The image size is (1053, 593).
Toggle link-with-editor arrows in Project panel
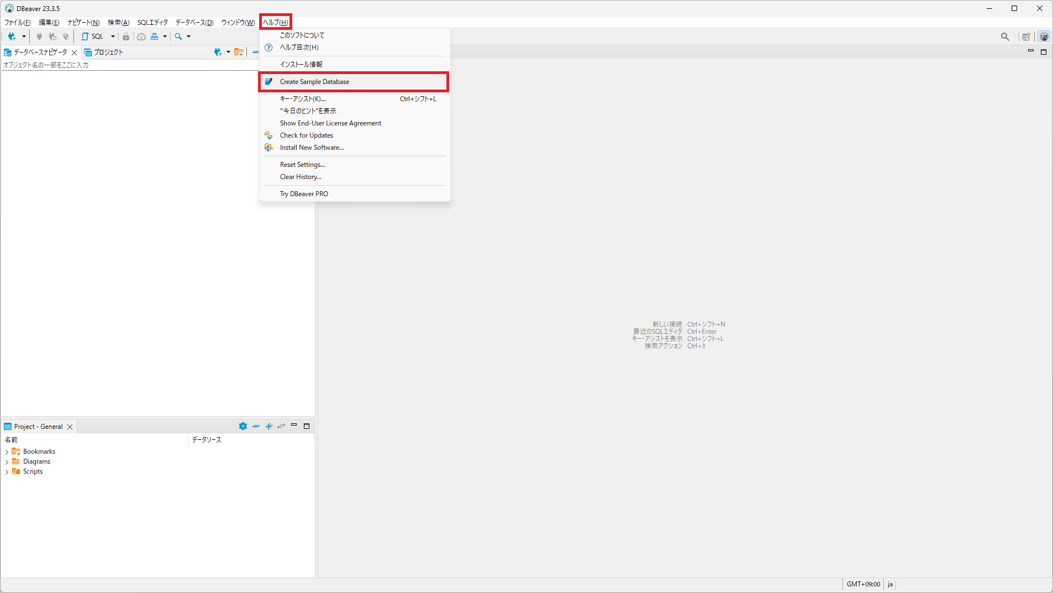(281, 426)
